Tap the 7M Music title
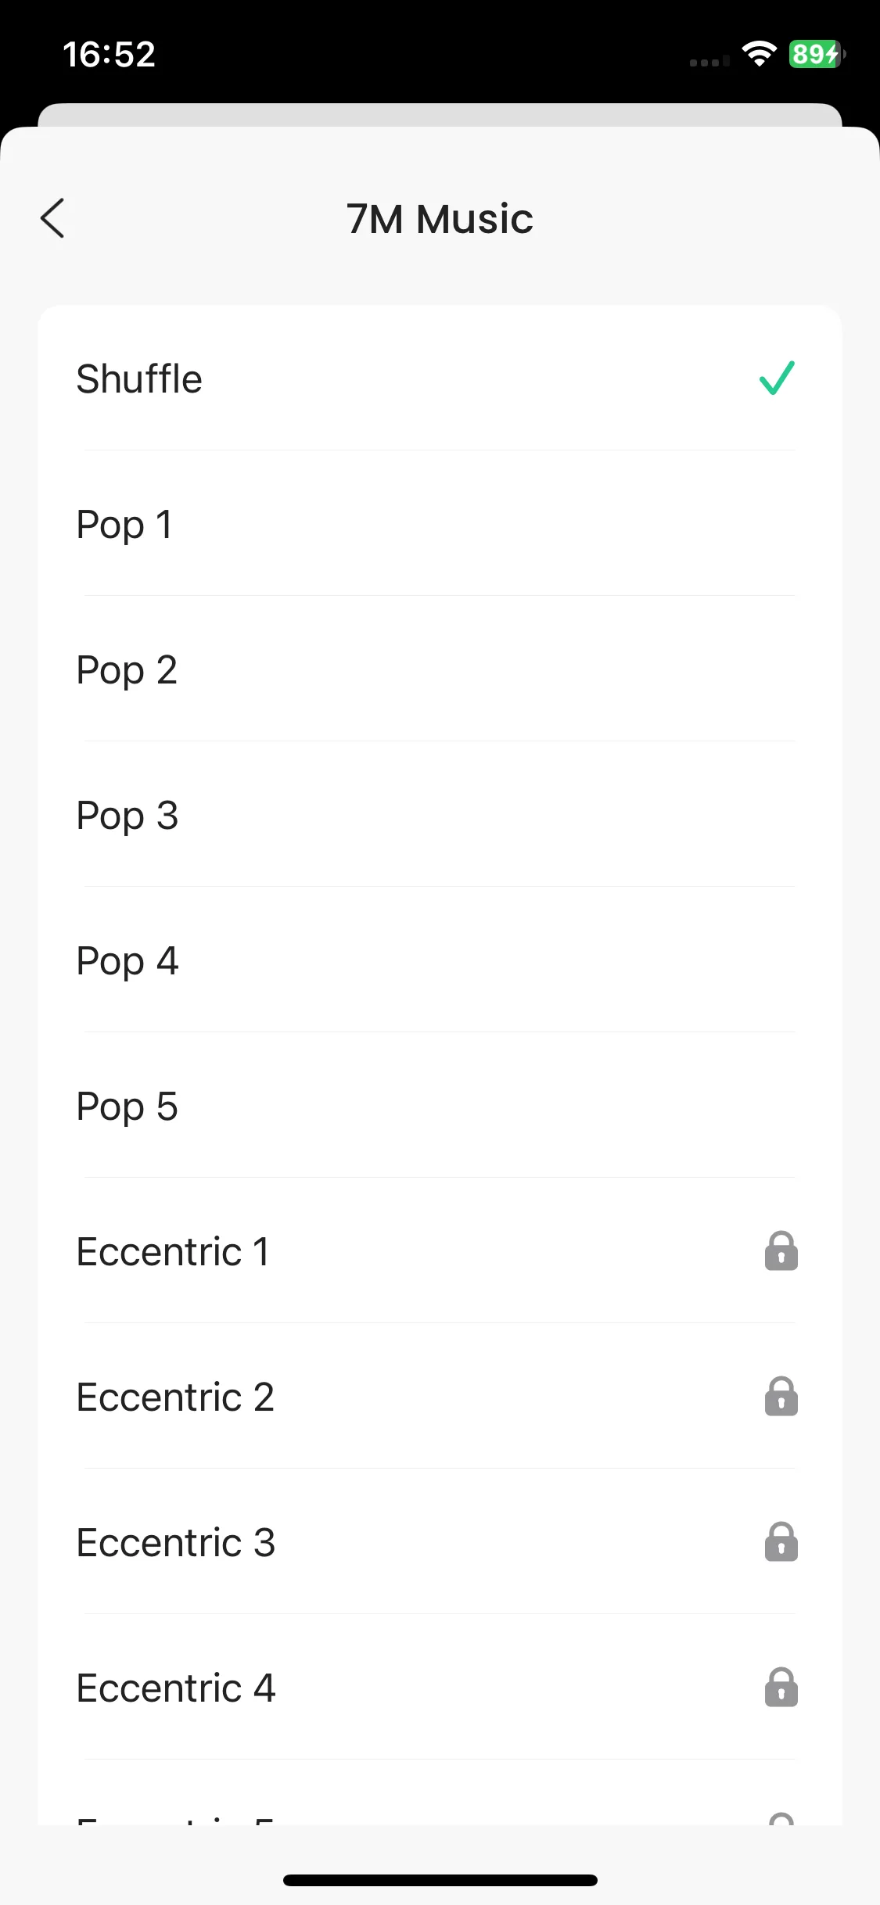 440,219
